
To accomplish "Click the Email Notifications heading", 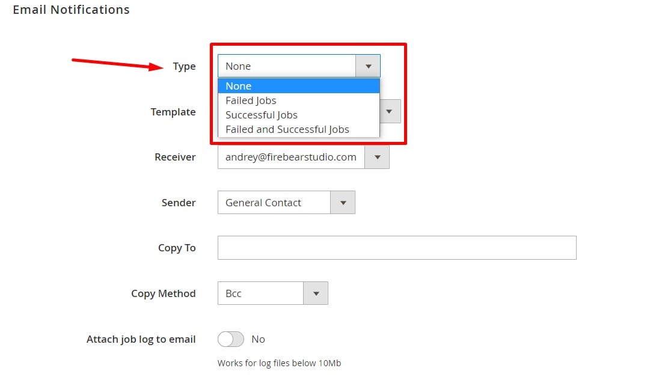I will click(72, 10).
